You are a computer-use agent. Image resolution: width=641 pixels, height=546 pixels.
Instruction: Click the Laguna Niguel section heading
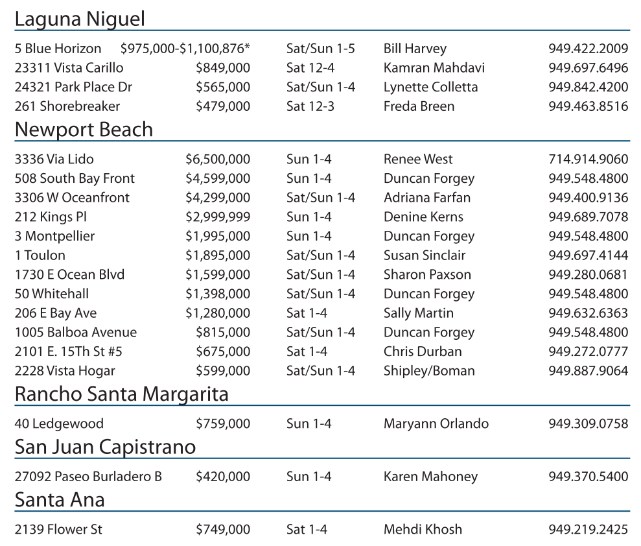(x=80, y=19)
